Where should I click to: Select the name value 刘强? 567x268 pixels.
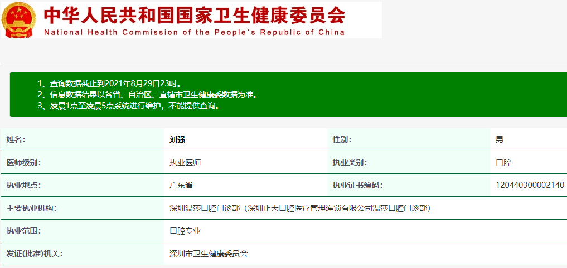(x=177, y=140)
